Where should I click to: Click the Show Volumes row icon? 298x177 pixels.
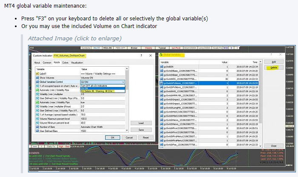click(x=37, y=78)
